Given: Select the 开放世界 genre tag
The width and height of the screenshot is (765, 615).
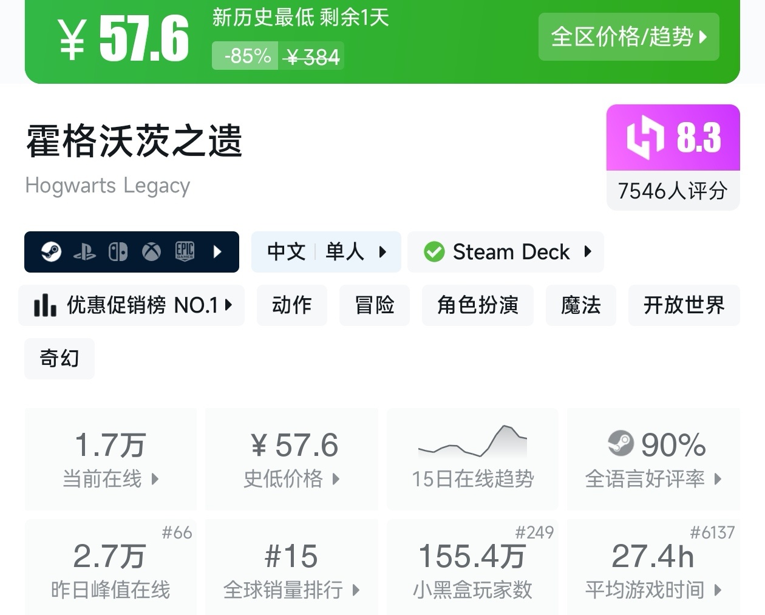Looking at the screenshot, I should 684,305.
